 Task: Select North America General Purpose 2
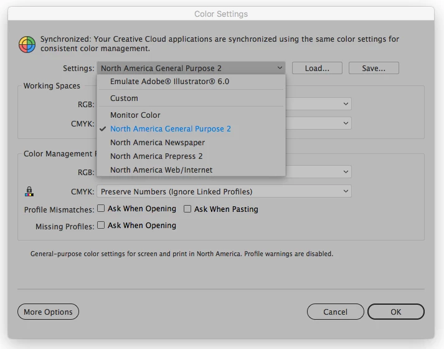click(x=191, y=129)
